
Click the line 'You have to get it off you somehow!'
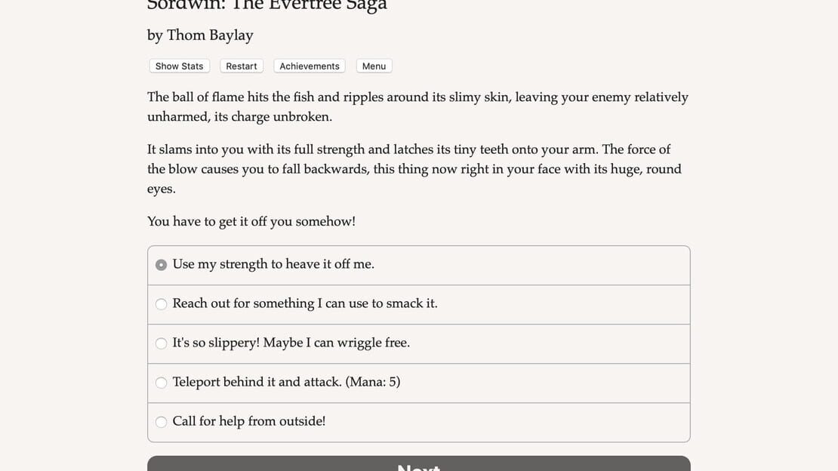[251, 221]
